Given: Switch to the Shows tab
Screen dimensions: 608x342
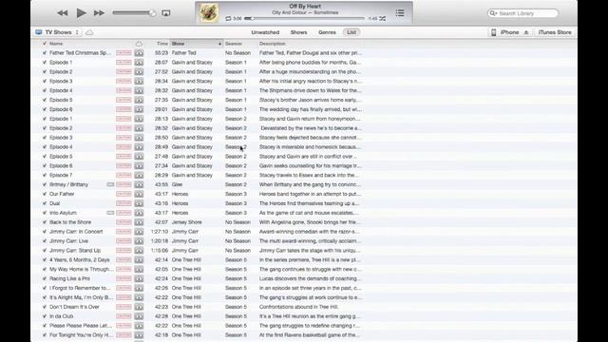Looking at the screenshot, I should click(298, 32).
